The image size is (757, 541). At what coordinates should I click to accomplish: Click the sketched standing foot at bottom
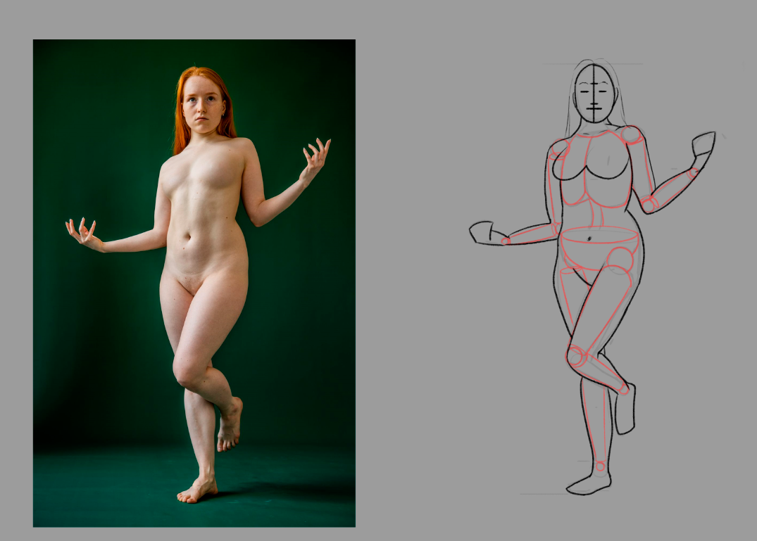click(589, 483)
